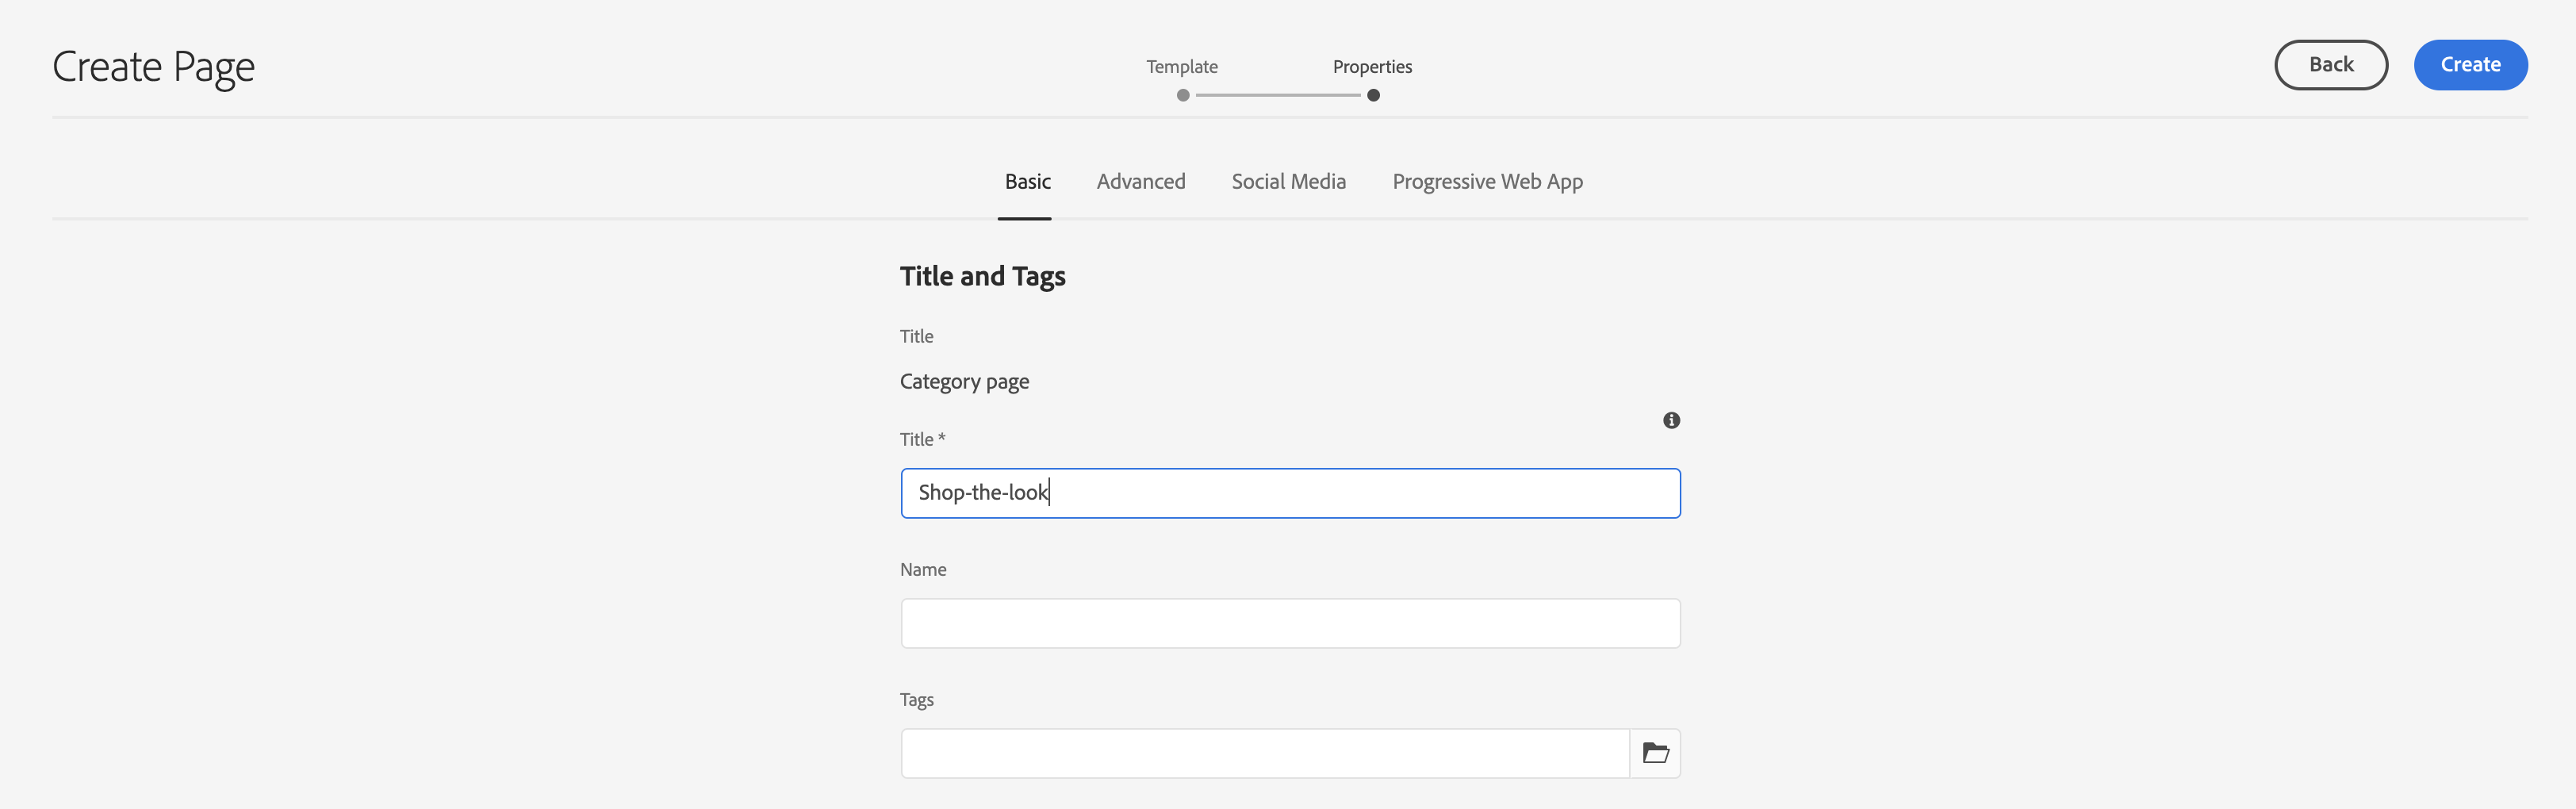The width and height of the screenshot is (2576, 809).
Task: Click into the Name input field
Action: pos(1290,623)
